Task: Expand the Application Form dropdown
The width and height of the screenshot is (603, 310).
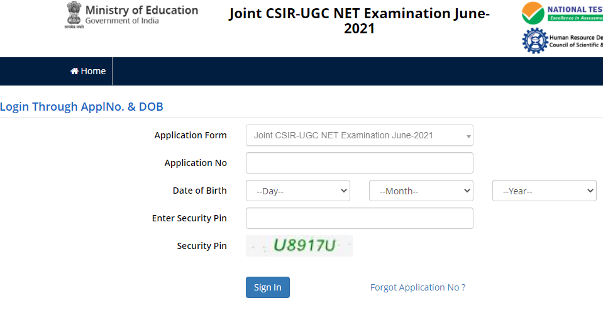Action: pyautogui.click(x=359, y=135)
